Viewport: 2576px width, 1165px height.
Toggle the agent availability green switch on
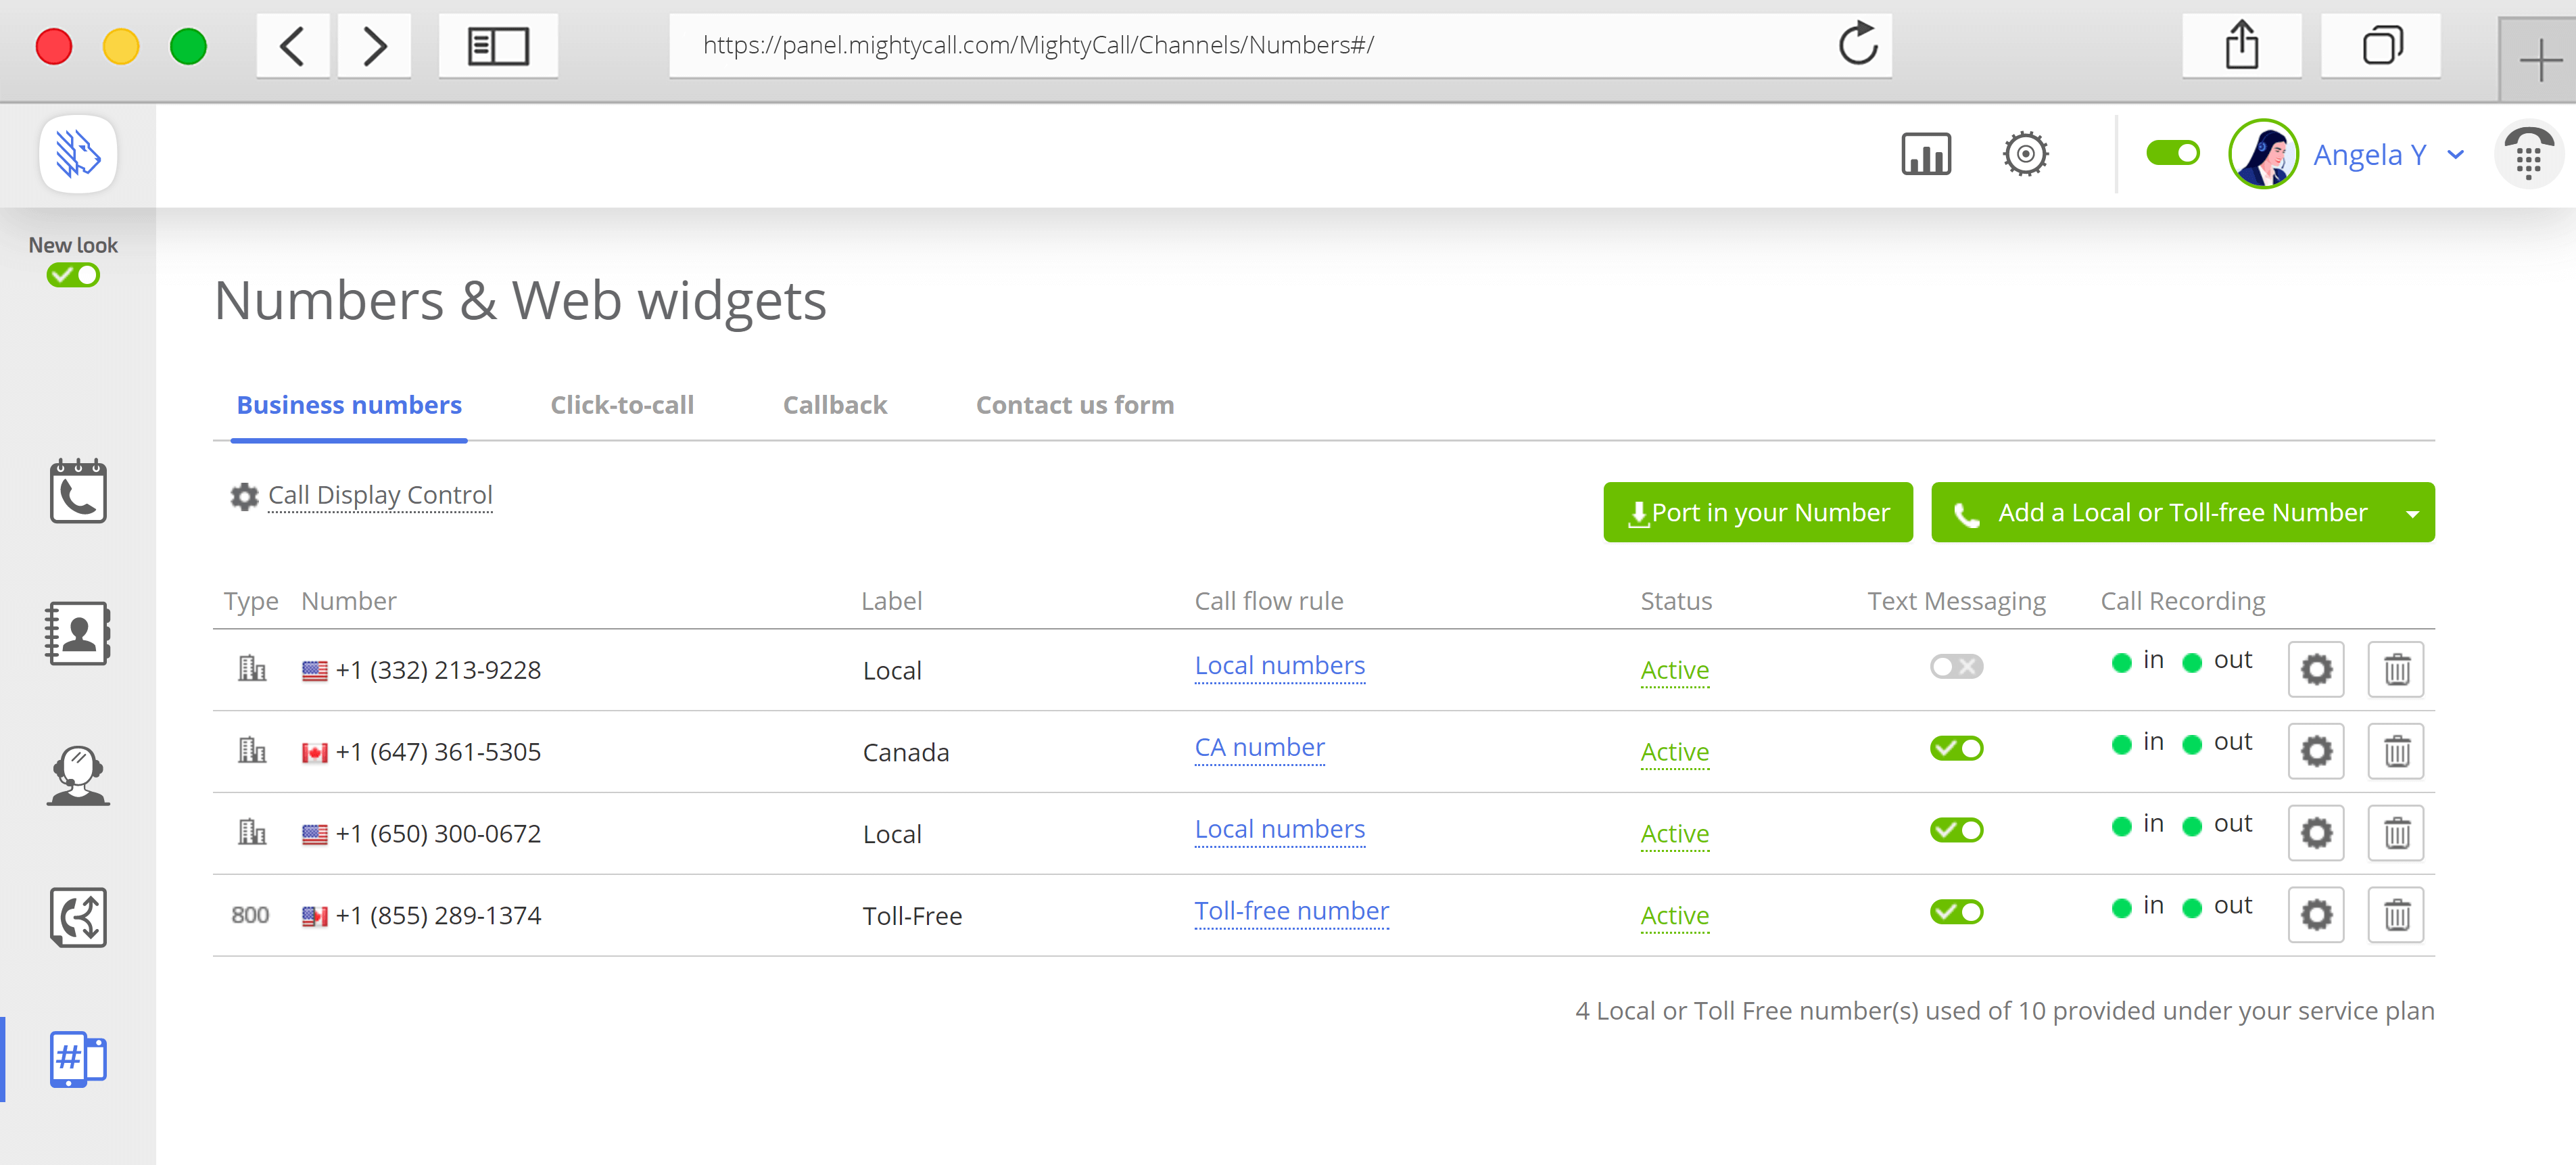coord(2170,153)
